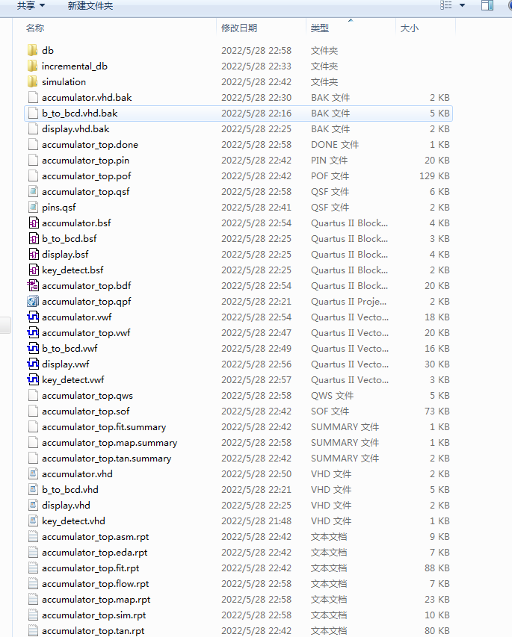Select display.vhd.bak file icon

coord(33,128)
